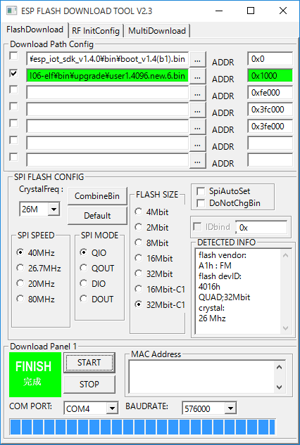Expand the CrystalFreq 26M dropdown

pos(54,209)
